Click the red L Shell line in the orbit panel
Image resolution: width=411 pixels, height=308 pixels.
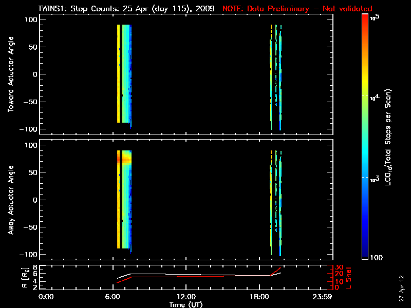[200, 276]
